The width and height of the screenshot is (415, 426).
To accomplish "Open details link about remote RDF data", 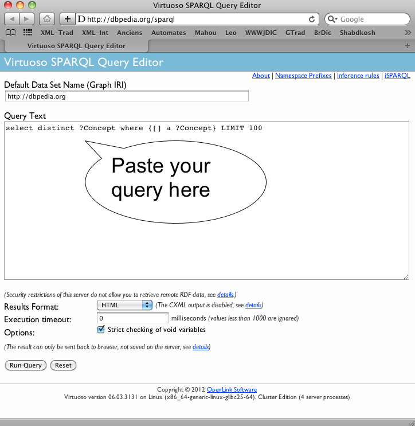I will [x=225, y=295].
